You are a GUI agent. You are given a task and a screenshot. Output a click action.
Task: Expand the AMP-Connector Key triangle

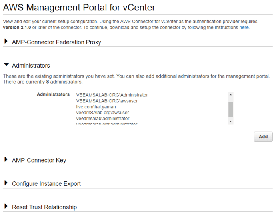pos(6,159)
